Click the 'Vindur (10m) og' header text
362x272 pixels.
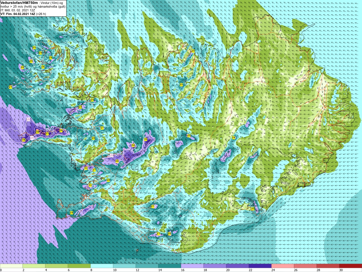(x=52, y=3)
